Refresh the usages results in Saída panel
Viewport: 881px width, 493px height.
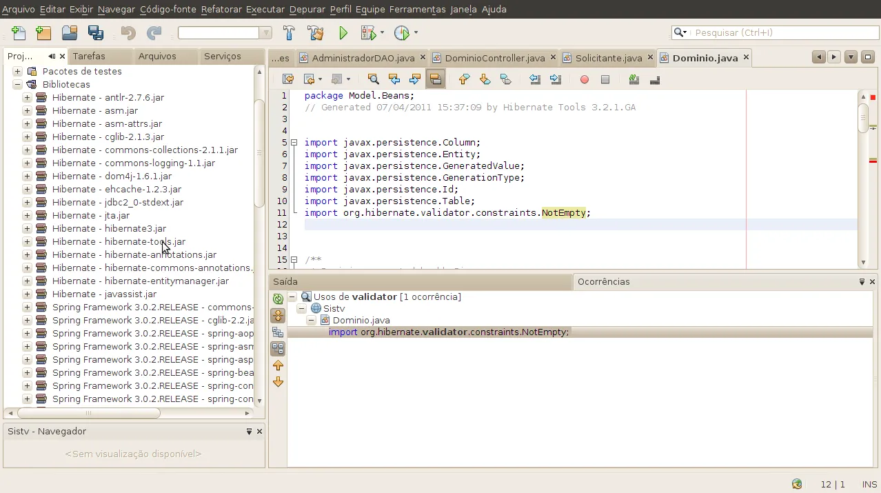pyautogui.click(x=278, y=299)
